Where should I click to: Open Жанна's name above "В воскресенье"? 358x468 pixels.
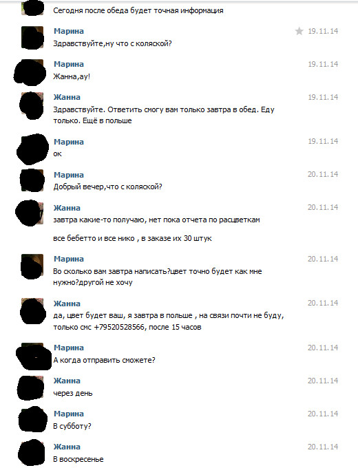[x=67, y=447]
